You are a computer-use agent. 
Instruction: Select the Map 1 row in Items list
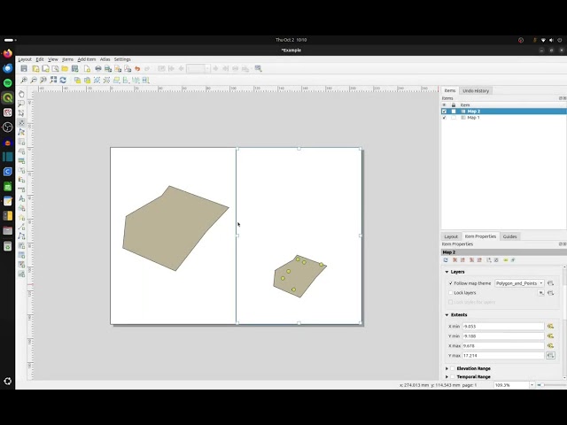pyautogui.click(x=504, y=118)
